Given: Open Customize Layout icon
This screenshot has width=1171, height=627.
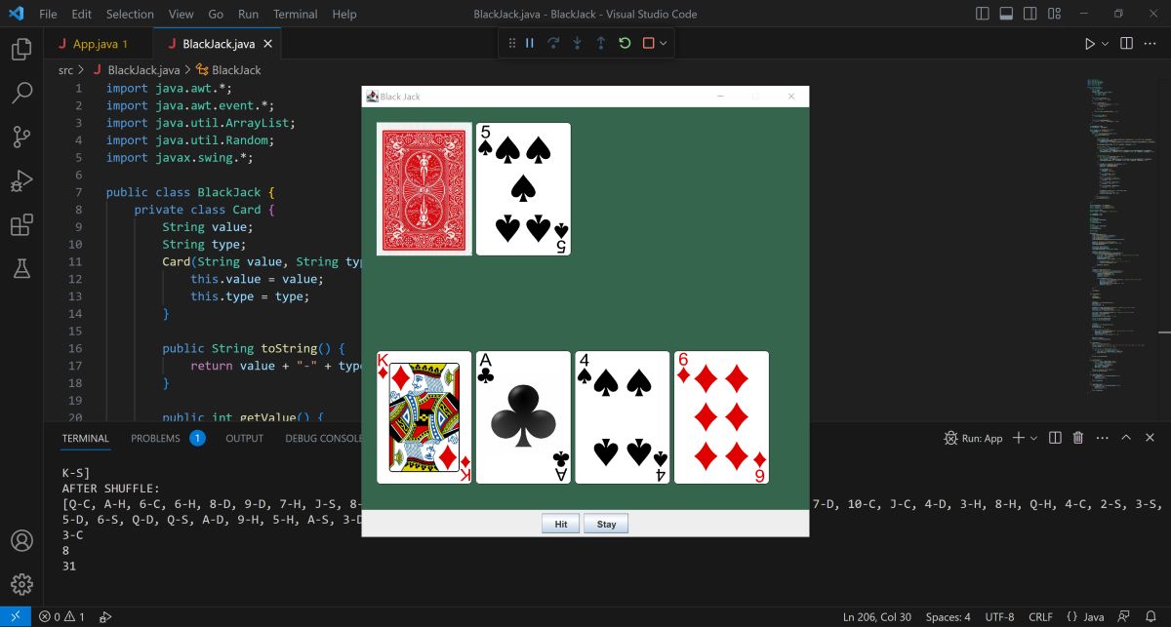Looking at the screenshot, I should 1055,14.
